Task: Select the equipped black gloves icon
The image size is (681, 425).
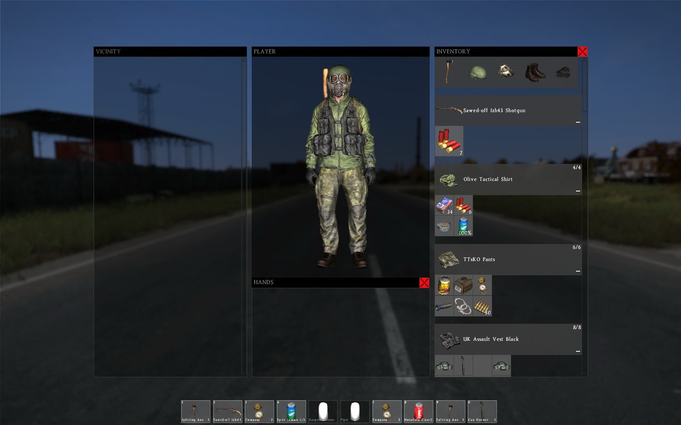Action: pos(563,72)
